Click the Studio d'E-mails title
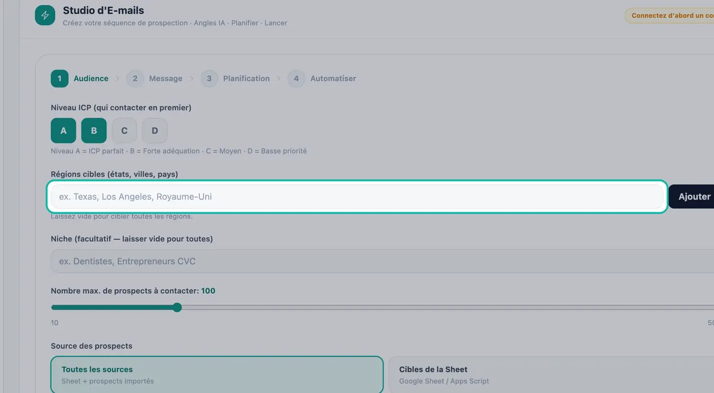Screen dimensions: 714x393 103,10
